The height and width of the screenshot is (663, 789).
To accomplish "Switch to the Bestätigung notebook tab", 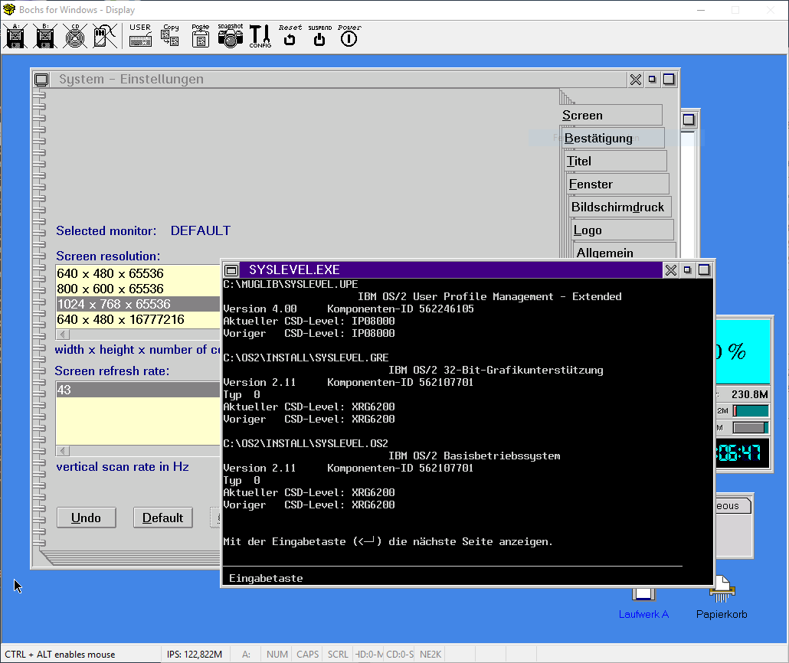I will (614, 139).
